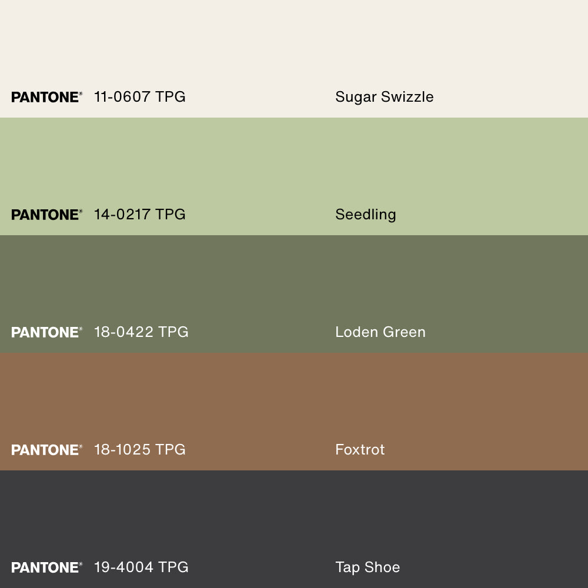Click the PANTONE logo beside 11-0607 TPG
The height and width of the screenshot is (588, 588).
47,97
